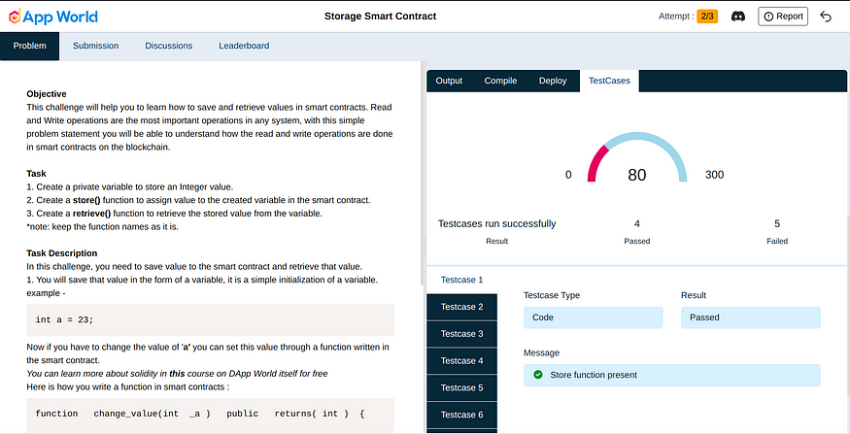Click the problem panel vertical scrollbar

point(422,174)
